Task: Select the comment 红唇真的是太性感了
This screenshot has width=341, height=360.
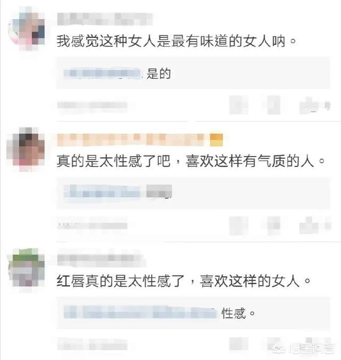Action: coord(184,281)
